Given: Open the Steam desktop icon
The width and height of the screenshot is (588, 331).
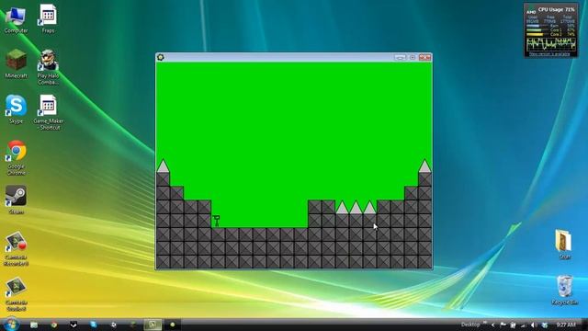Looking at the screenshot, I should pyautogui.click(x=16, y=200).
